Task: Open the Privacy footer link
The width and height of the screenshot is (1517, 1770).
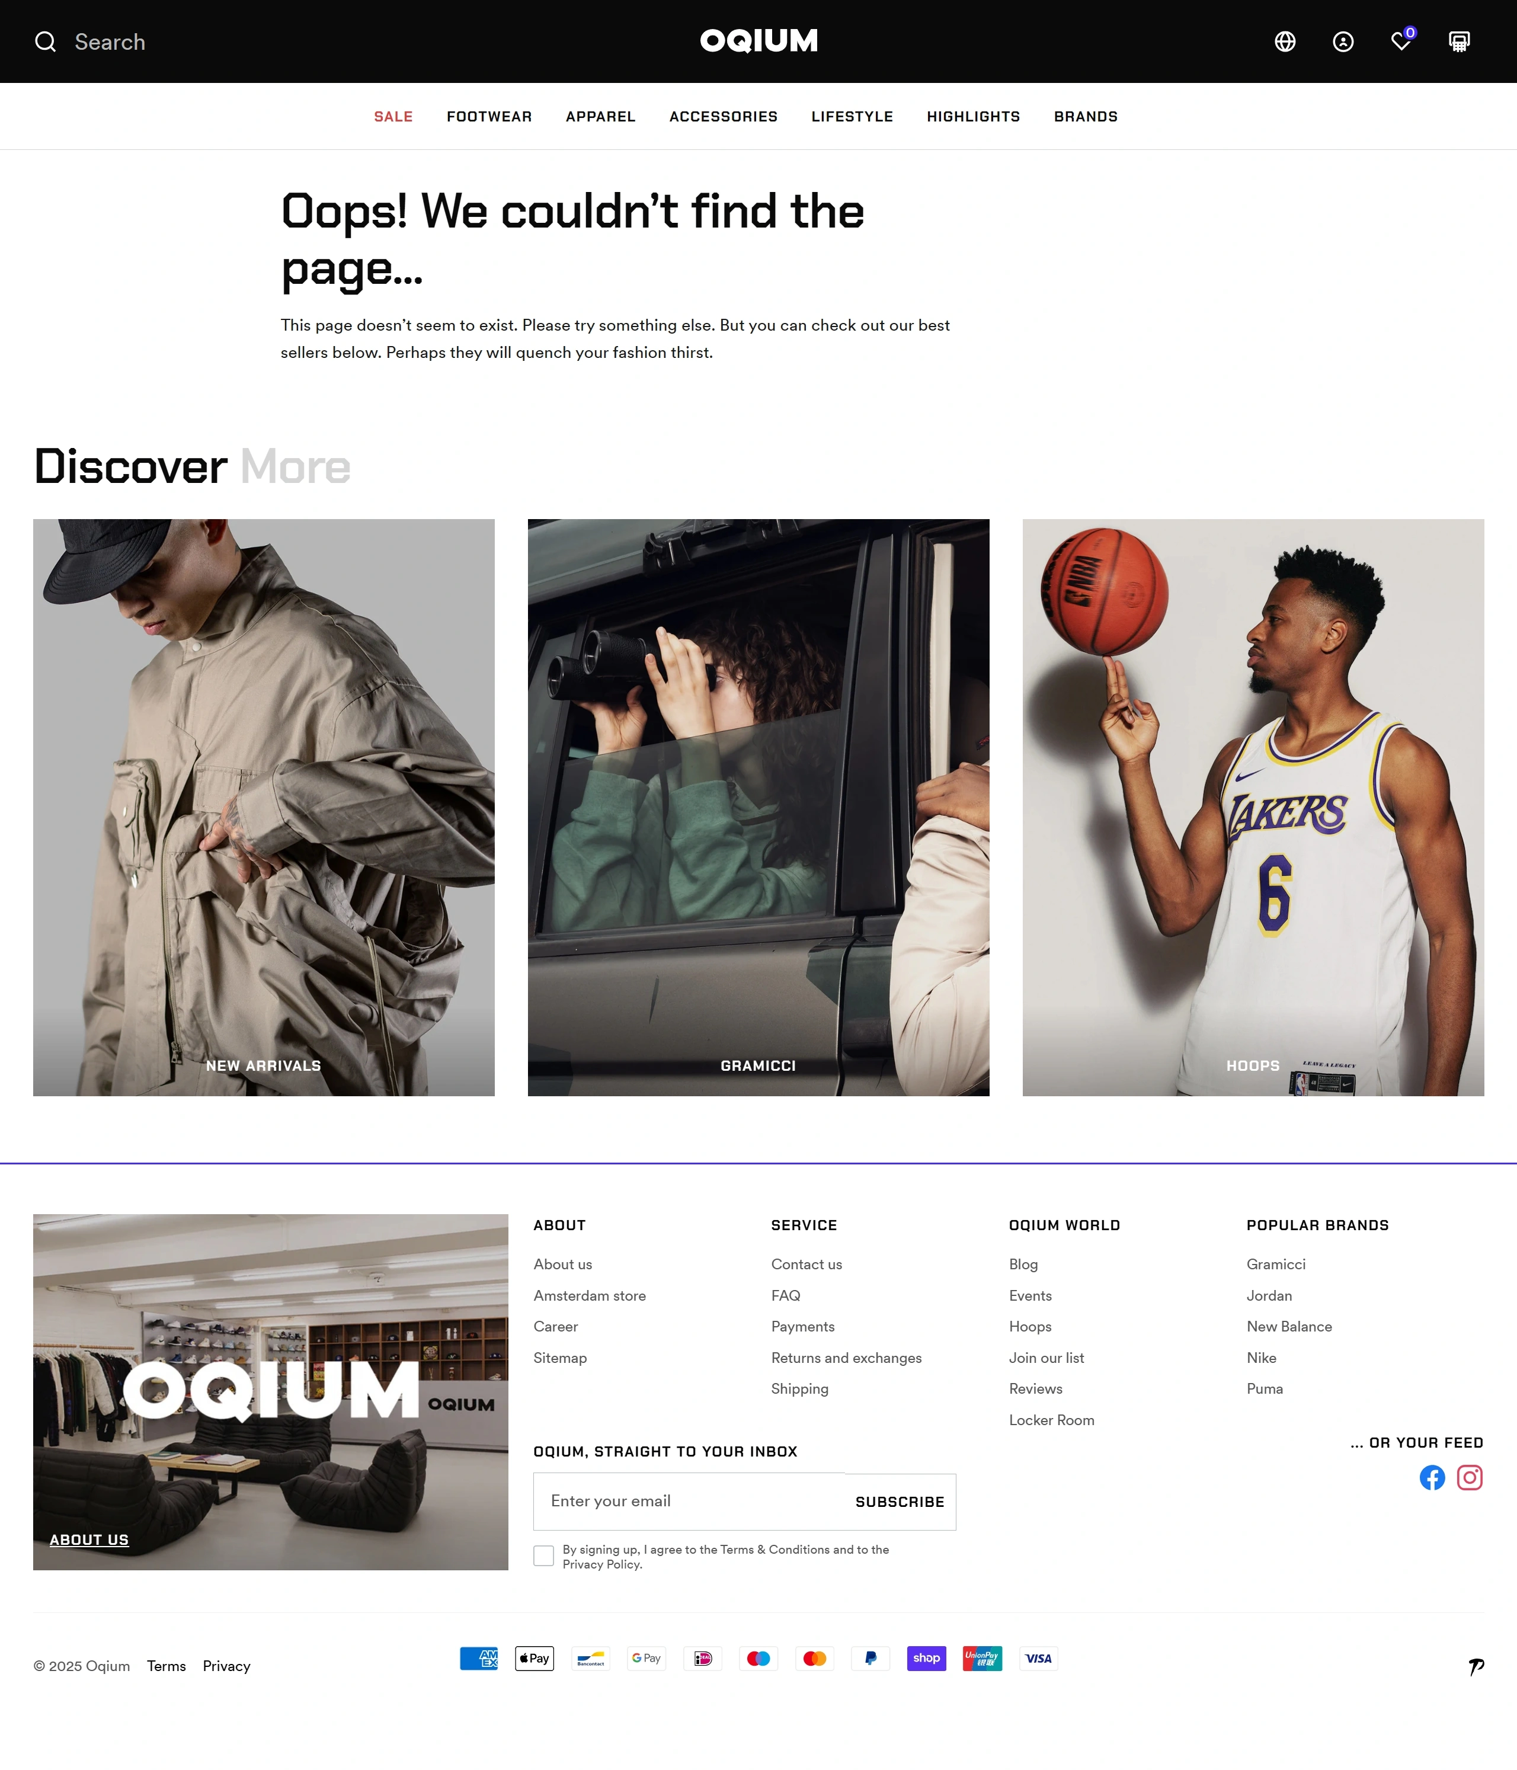Action: click(226, 1666)
